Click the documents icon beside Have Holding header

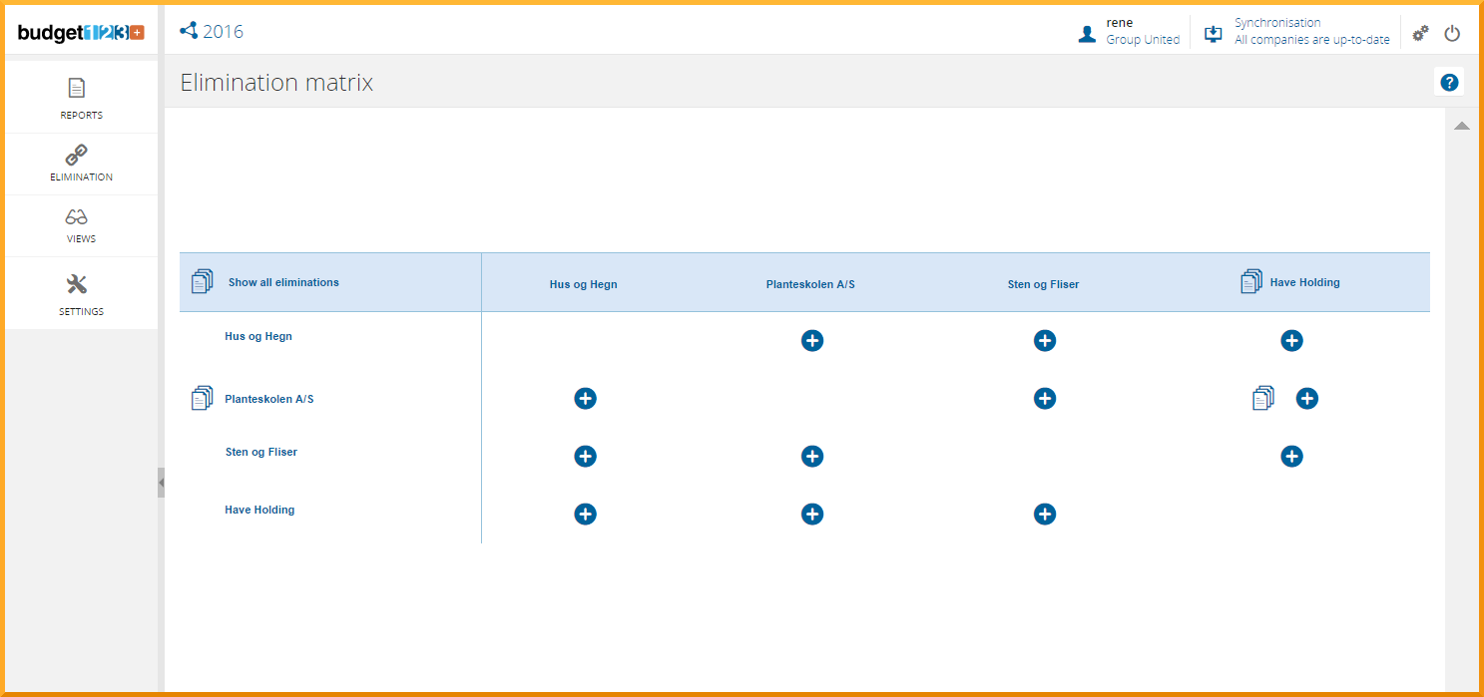pos(1251,282)
